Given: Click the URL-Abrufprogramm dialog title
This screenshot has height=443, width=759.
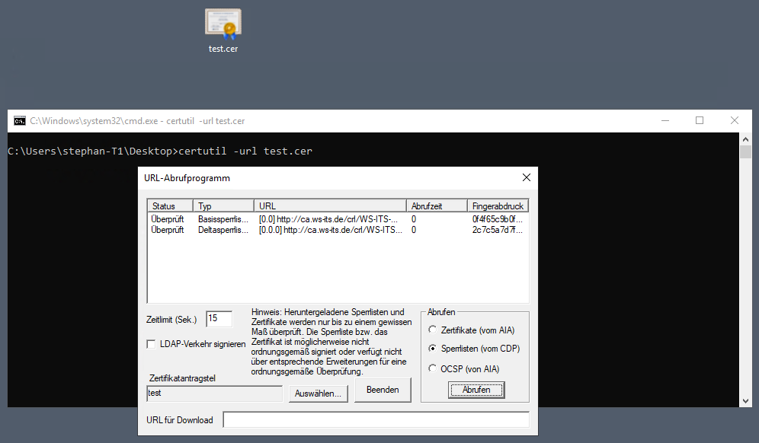Looking at the screenshot, I should click(187, 178).
